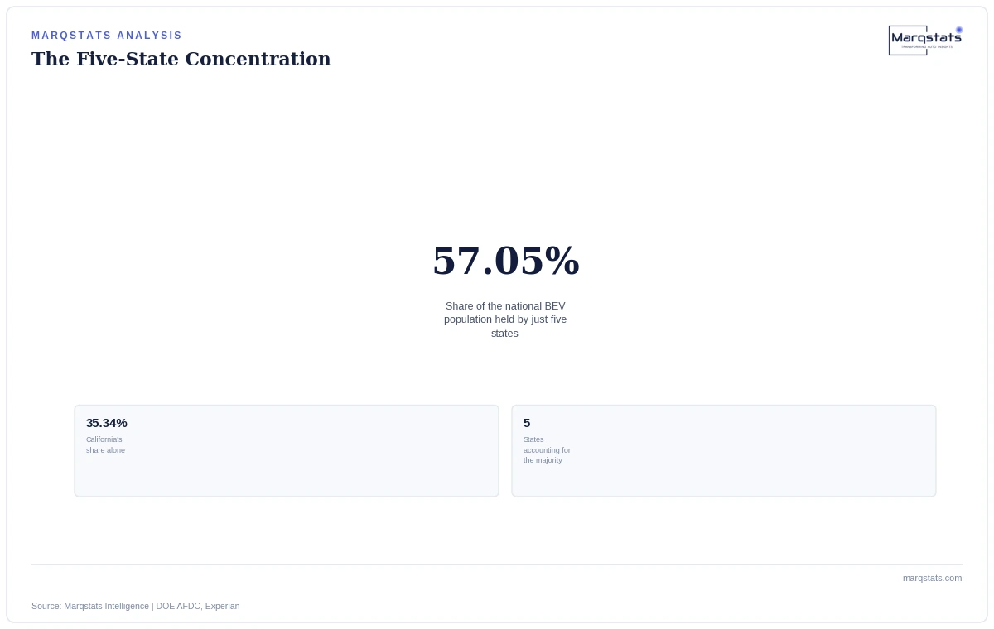Click the word "states" under headline
This screenshot has height=629, width=994.
click(504, 334)
